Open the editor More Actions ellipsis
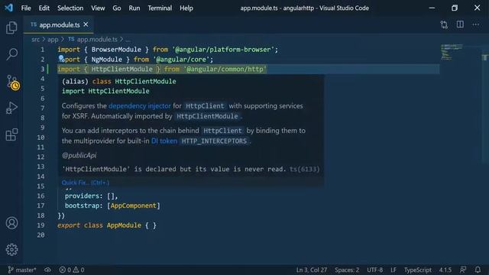Image resolution: width=489 pixels, height=275 pixels. (475, 24)
